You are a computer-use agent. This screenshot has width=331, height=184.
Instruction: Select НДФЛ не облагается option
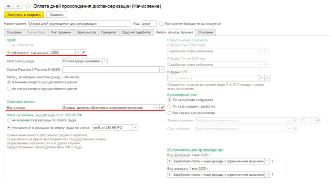pos(9,45)
